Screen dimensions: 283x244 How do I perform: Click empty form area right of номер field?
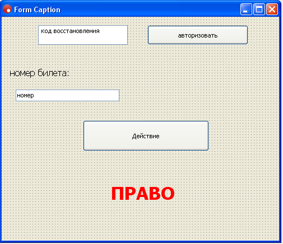[198, 96]
